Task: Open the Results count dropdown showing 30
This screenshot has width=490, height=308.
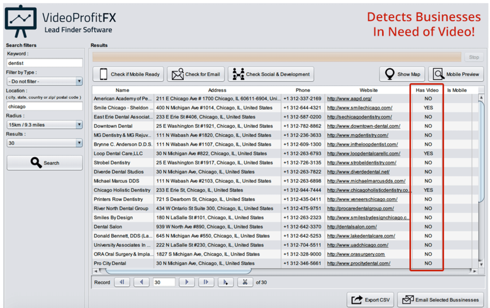Action: click(45, 143)
